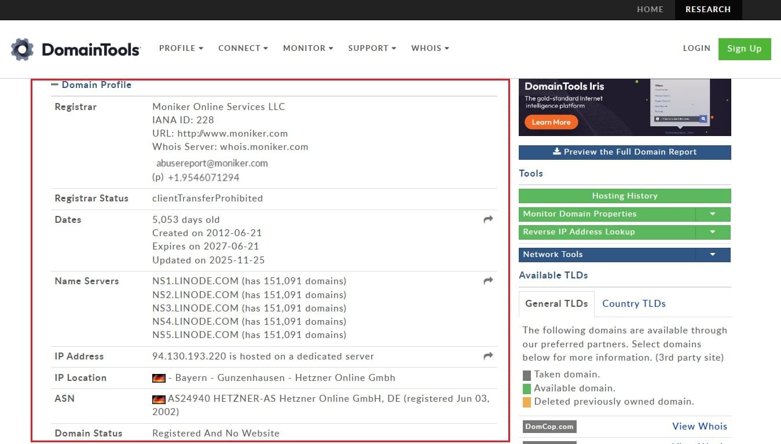Collapse the Domain Profile section
This screenshot has width=781, height=444.
pyautogui.click(x=55, y=85)
